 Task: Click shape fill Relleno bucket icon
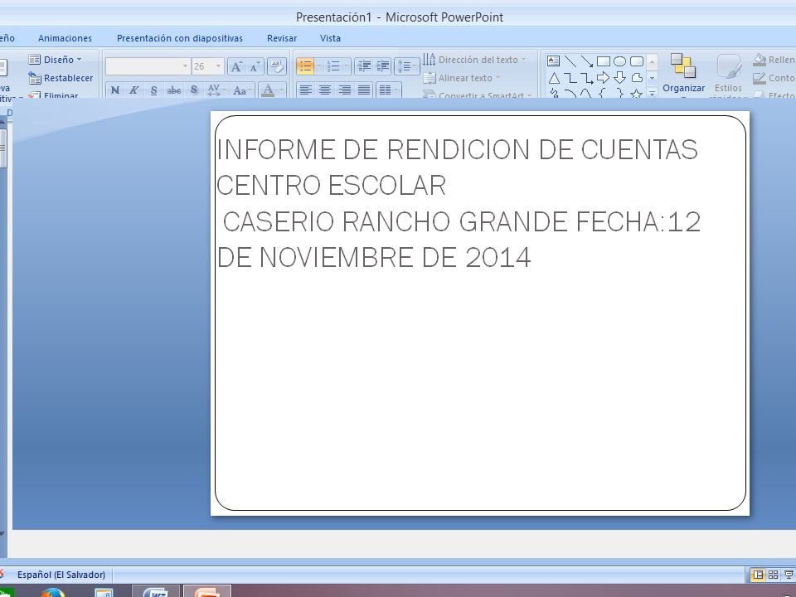click(x=760, y=60)
